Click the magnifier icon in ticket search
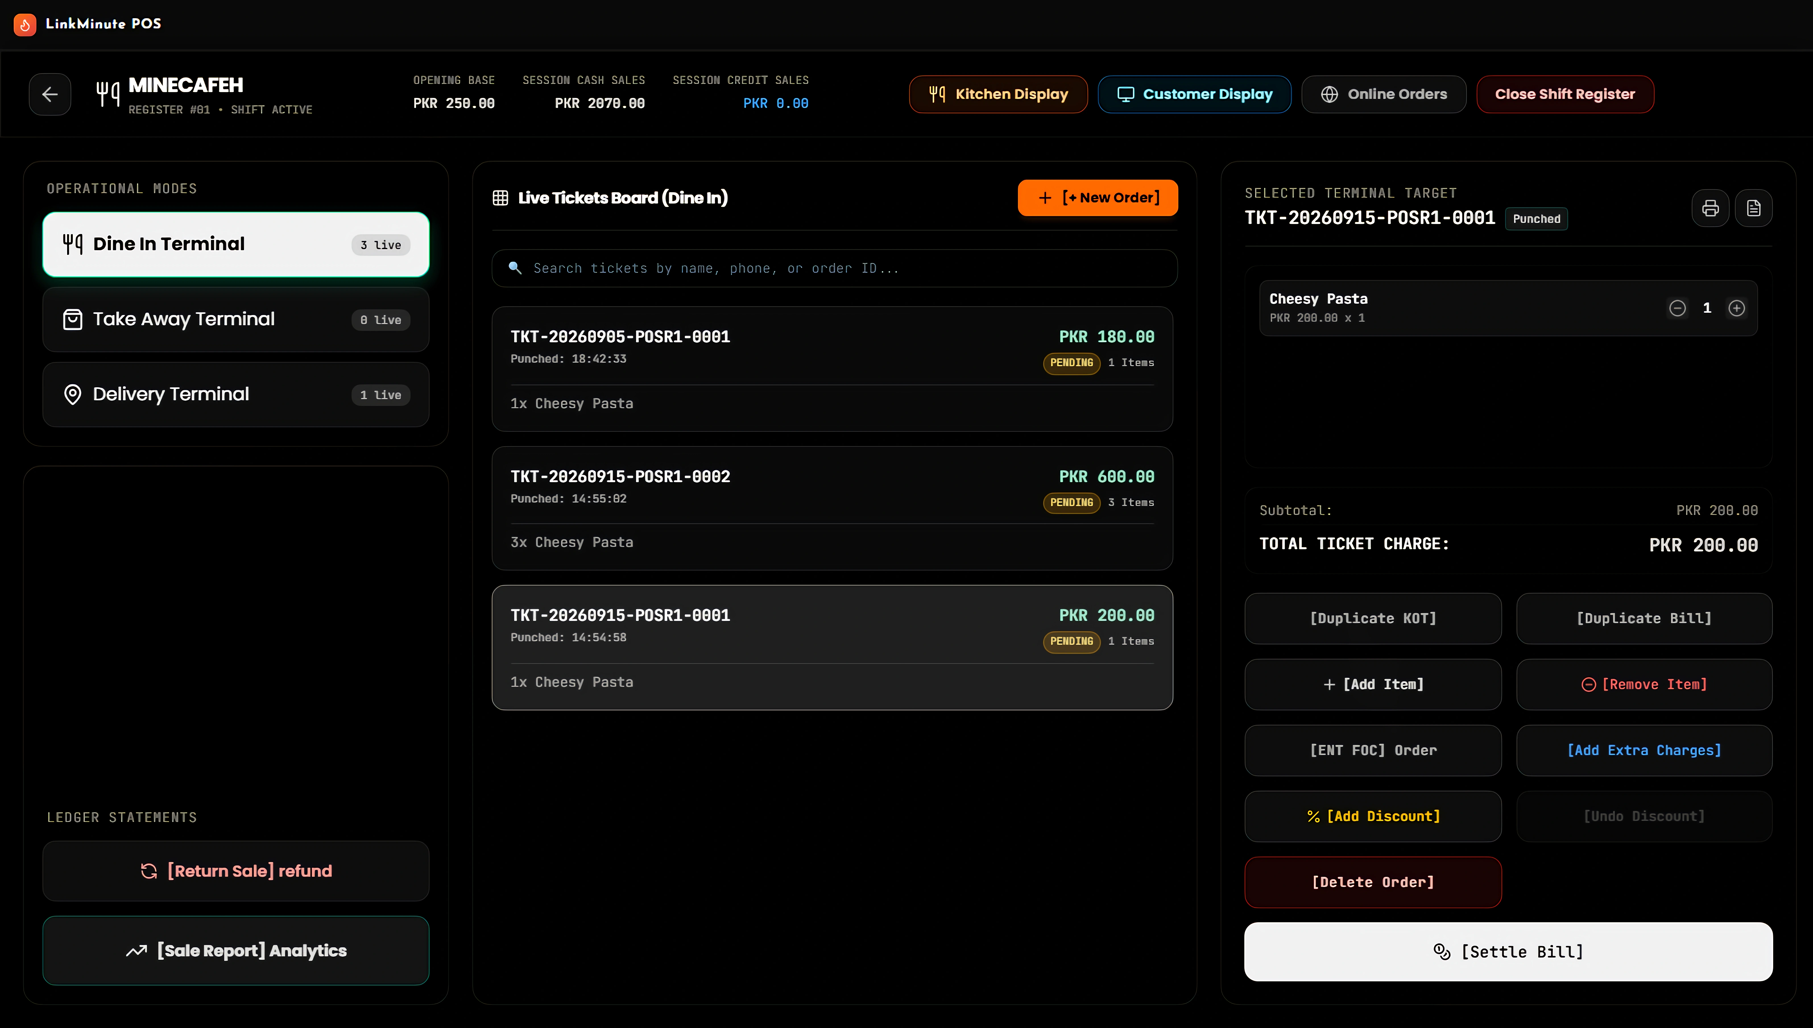The image size is (1813, 1028). pyautogui.click(x=515, y=268)
